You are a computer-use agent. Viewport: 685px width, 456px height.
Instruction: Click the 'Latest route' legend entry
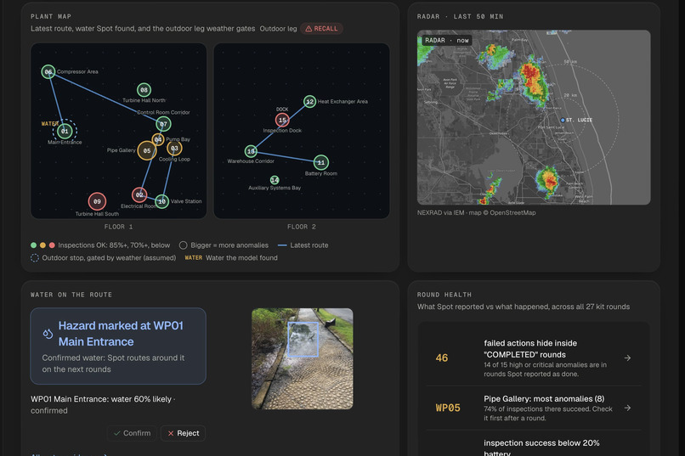pos(303,245)
